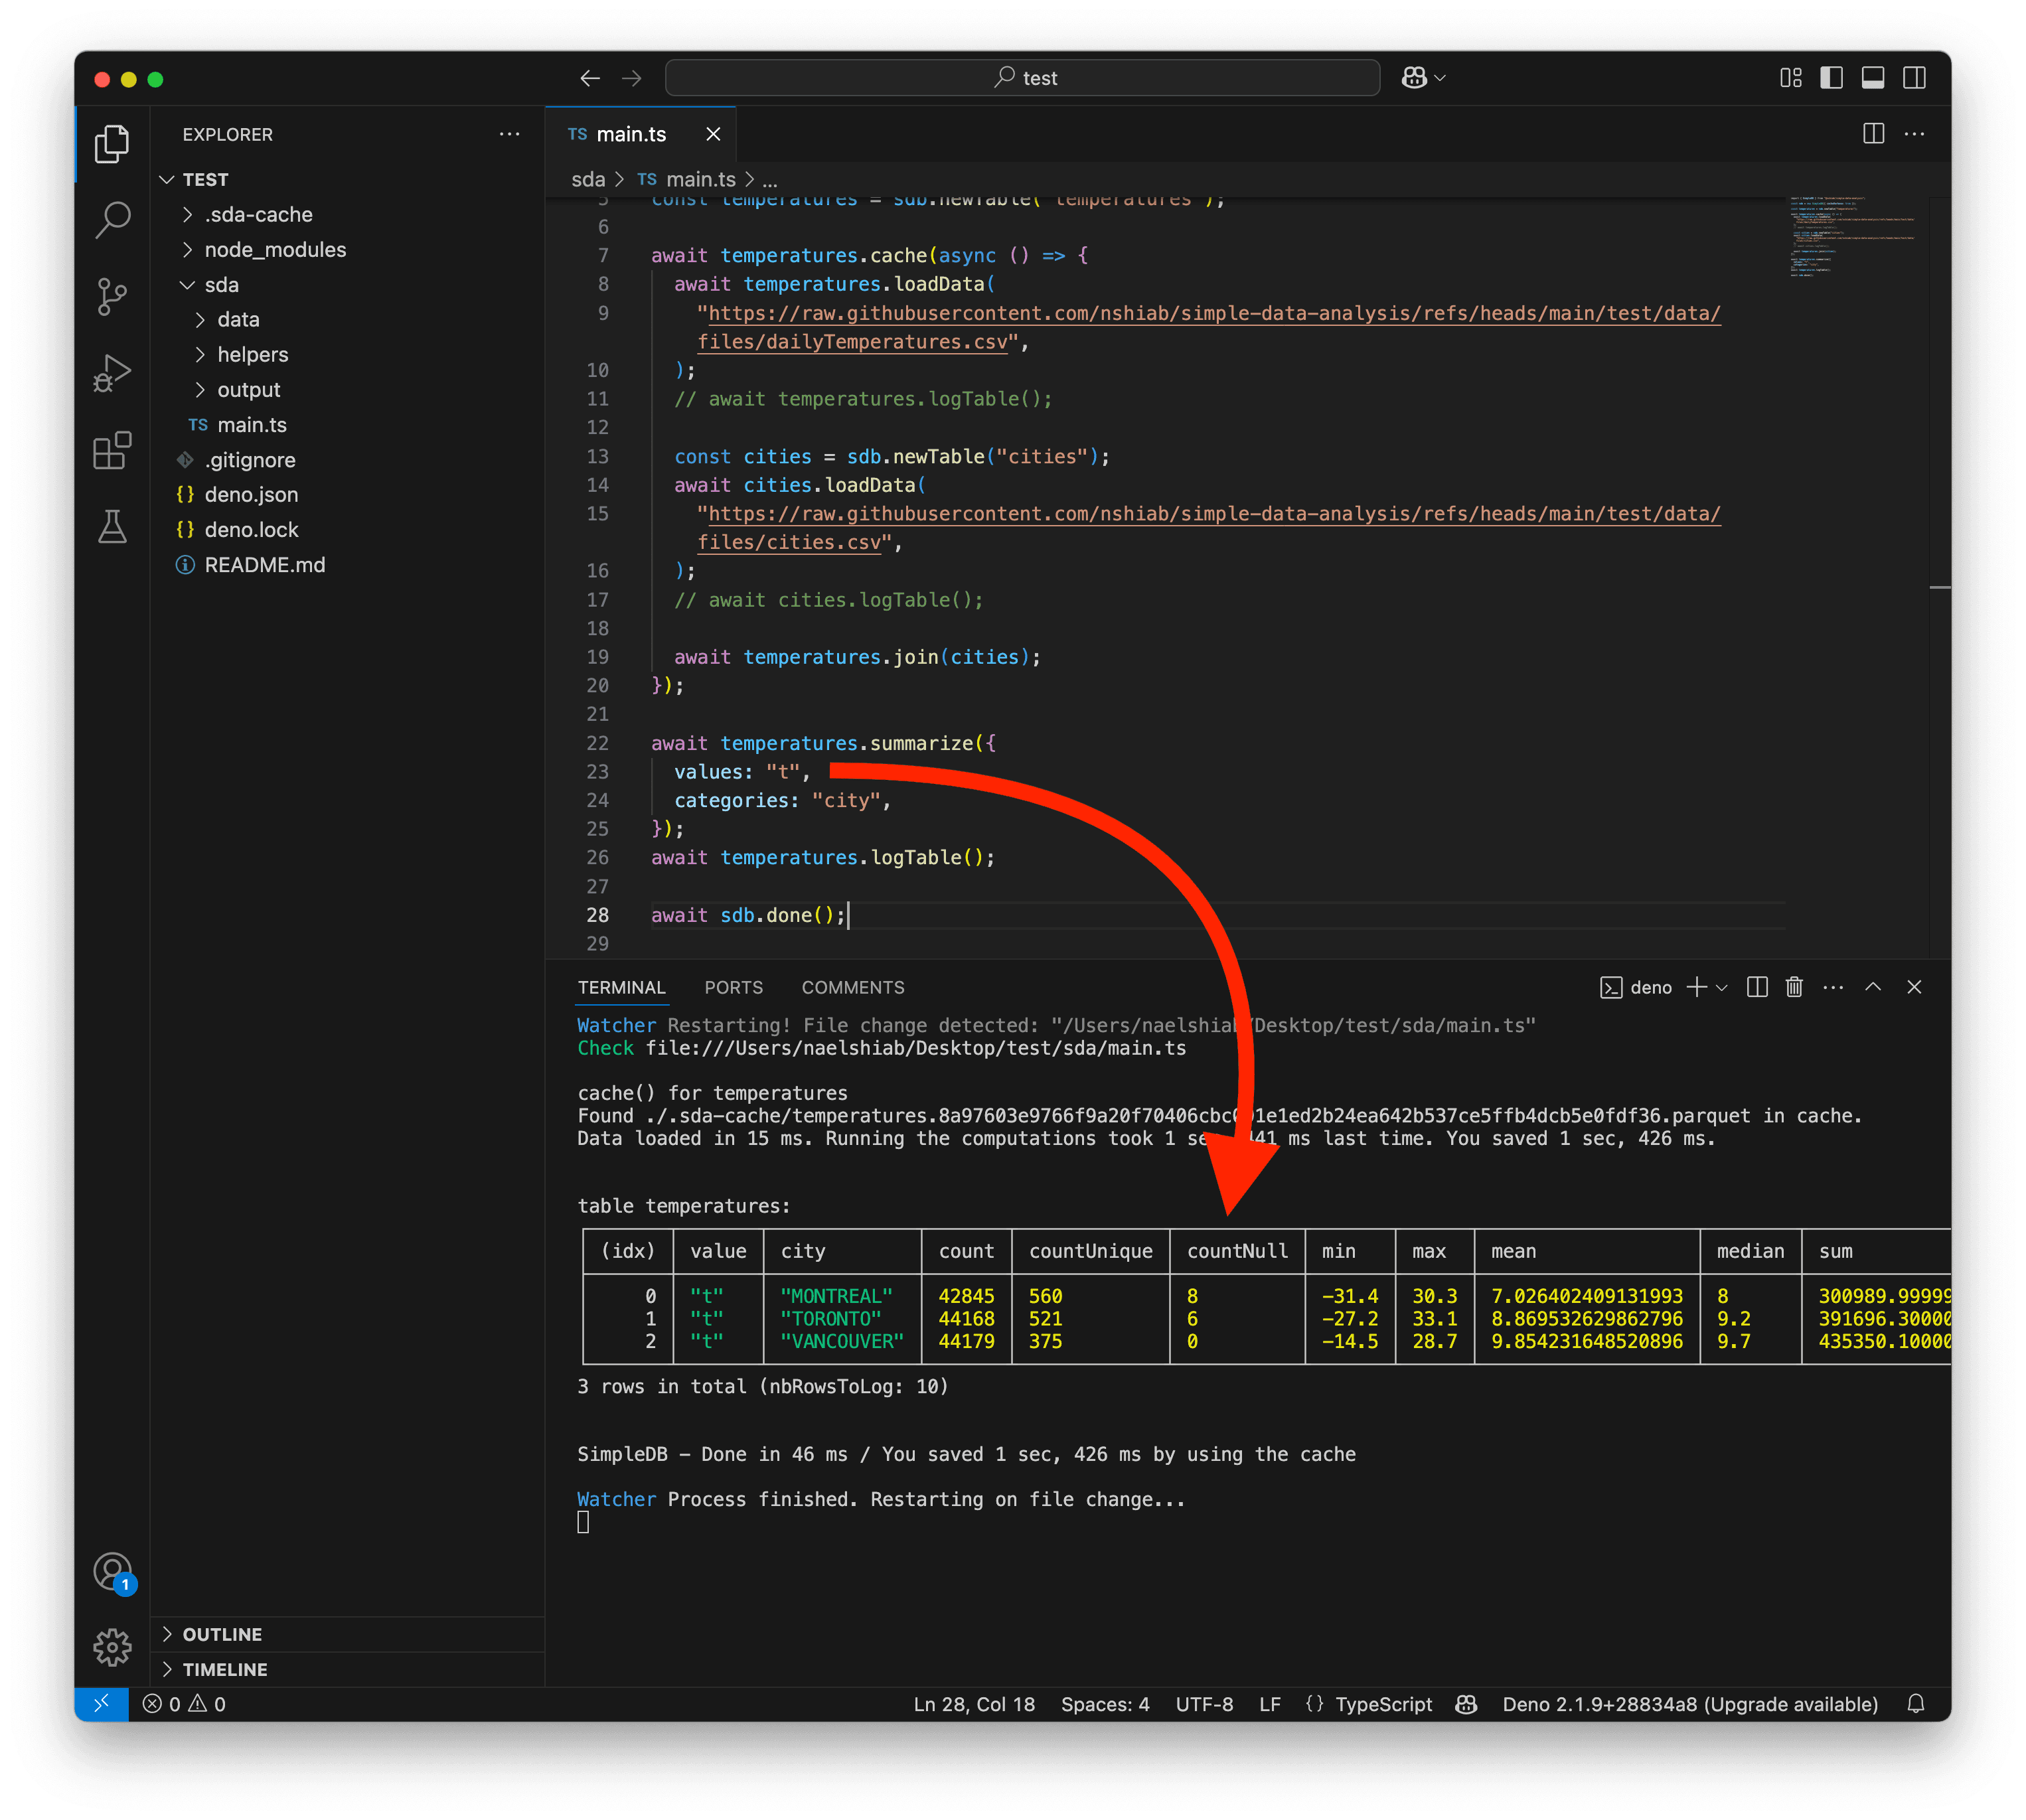The image size is (2026, 1820).
Task: Toggle the primary side bar
Action: click(x=1832, y=78)
